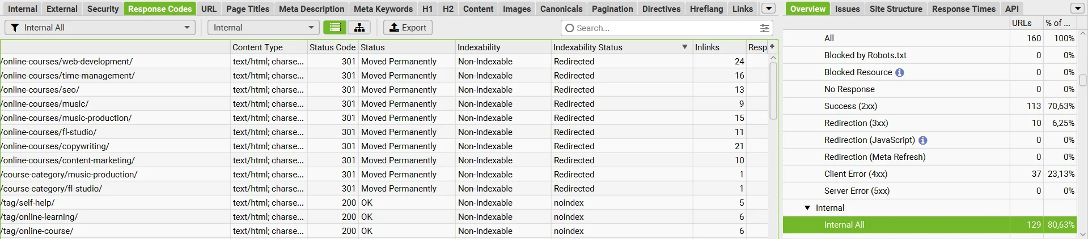Viewport: 1088px width, 239px height.
Task: Switch to the H2 tab
Action: point(448,8)
